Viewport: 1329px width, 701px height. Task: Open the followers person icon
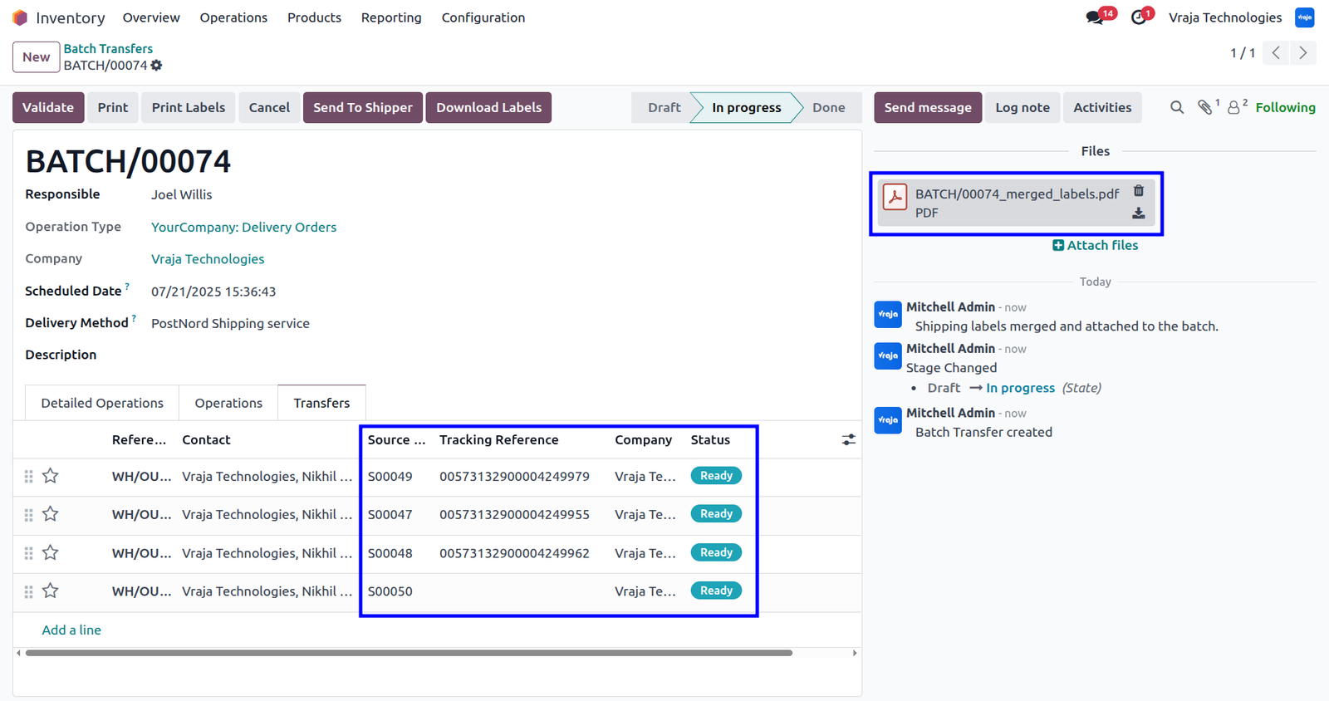pyautogui.click(x=1235, y=107)
